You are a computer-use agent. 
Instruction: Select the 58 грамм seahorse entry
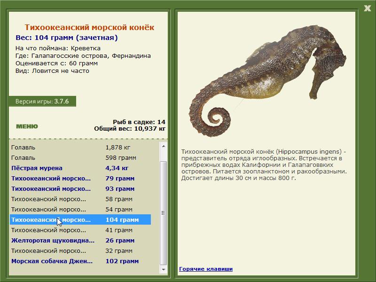coord(80,199)
